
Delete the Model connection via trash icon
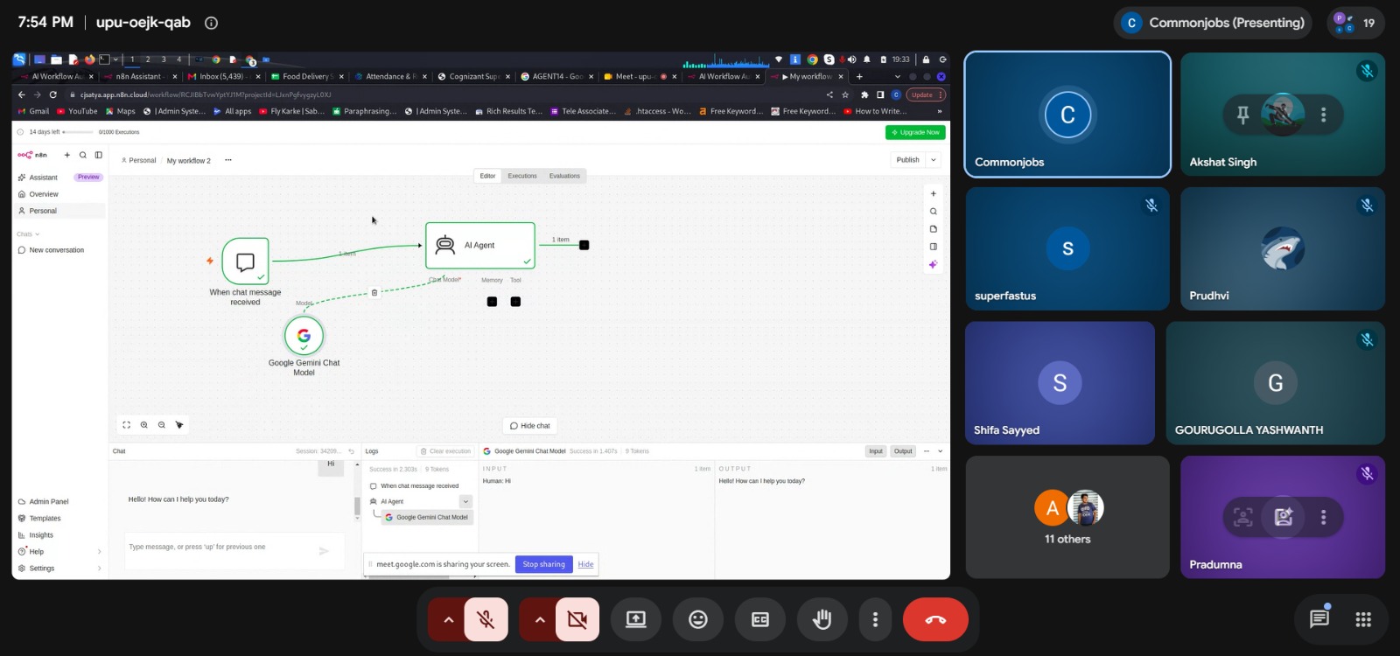(374, 293)
